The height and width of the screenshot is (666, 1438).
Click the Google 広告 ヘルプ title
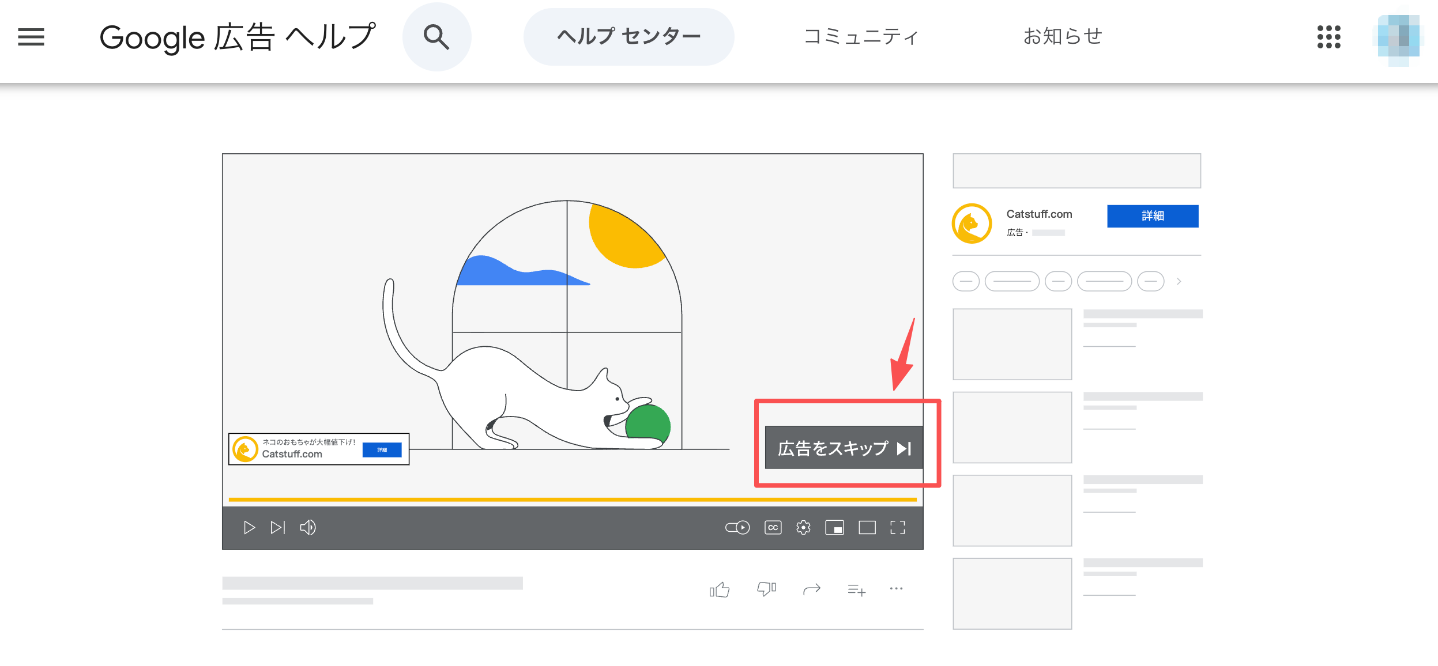238,37
